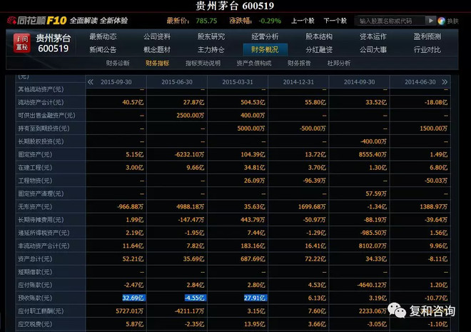This screenshot has height=332, width=471.
Task: Open the 概念题材 menu
Action: coord(157,49)
